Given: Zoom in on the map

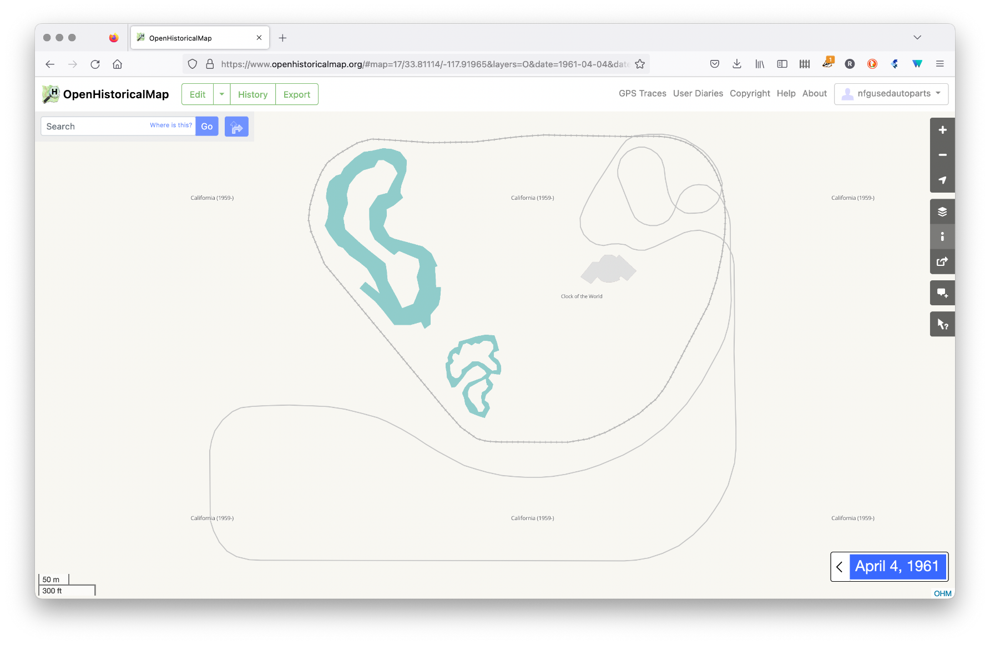Looking at the screenshot, I should click(942, 130).
